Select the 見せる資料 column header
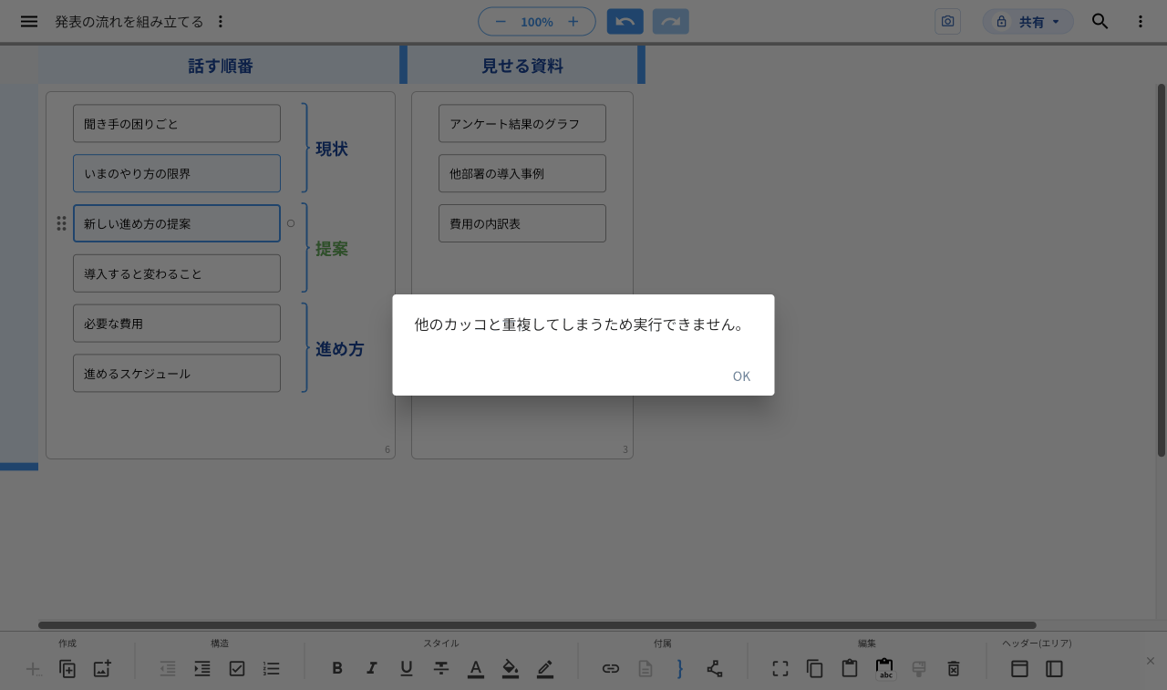Screen dimensions: 1167x690 click(522, 66)
